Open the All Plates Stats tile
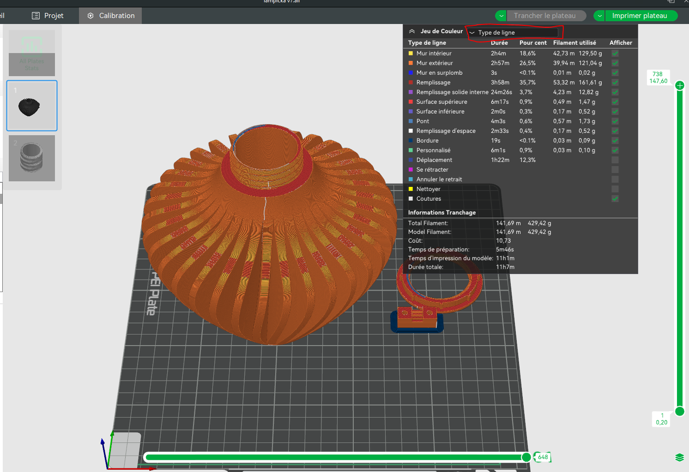This screenshot has width=689, height=472. click(32, 53)
